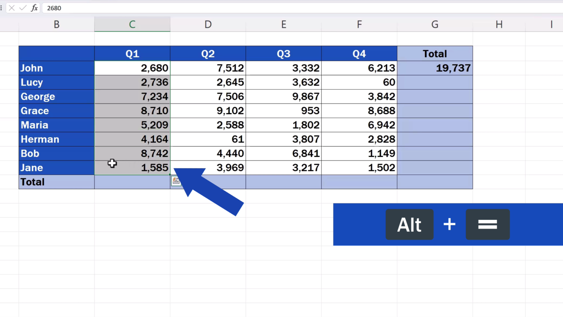
Task: Select Bob's Q1 value 8,742
Action: point(132,153)
